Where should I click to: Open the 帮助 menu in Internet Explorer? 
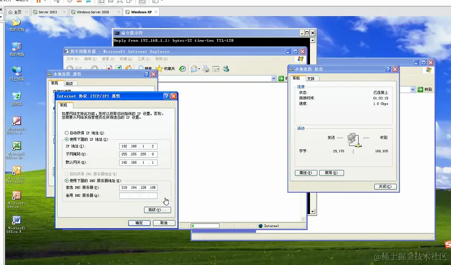161,59
